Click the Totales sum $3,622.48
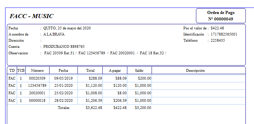Screen dimensions: 254x124 tap(94, 108)
